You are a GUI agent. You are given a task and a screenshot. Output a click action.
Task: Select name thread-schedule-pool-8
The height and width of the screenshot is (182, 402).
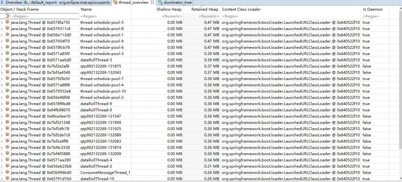[x=102, y=29]
